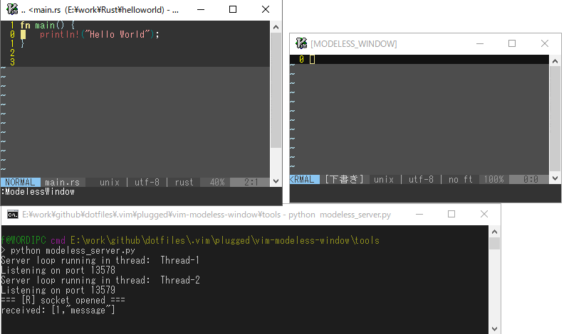Maximize the MODELESS_WINDOW window
Viewport: 564px width, 334px height.
[x=512, y=43]
